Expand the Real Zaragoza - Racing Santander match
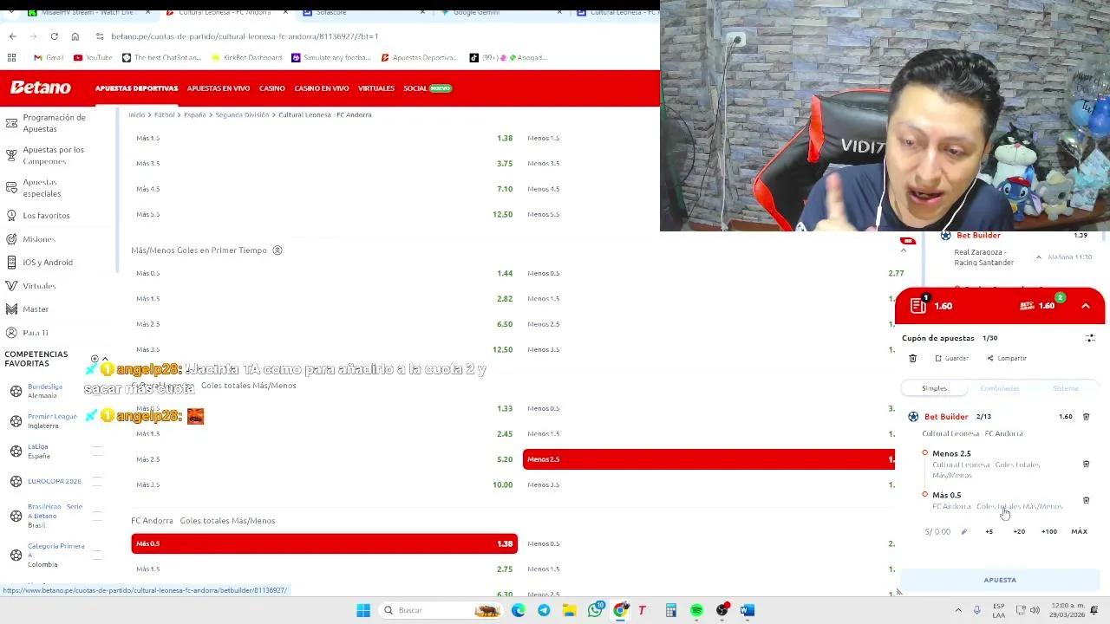1110x624 pixels. 1038,257
